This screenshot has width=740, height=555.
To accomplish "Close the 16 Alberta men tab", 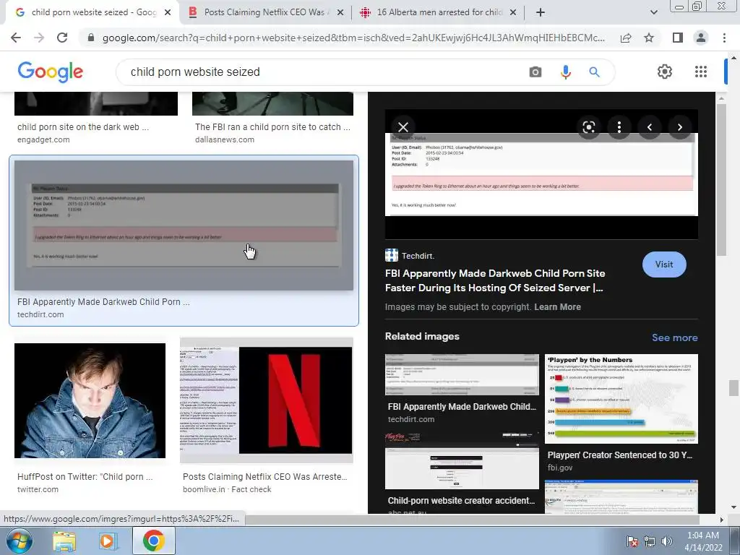I will pos(513,12).
